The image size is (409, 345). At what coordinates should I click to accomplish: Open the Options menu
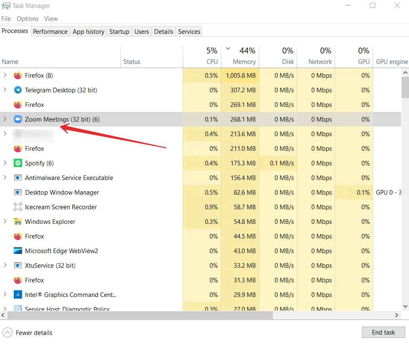click(28, 19)
